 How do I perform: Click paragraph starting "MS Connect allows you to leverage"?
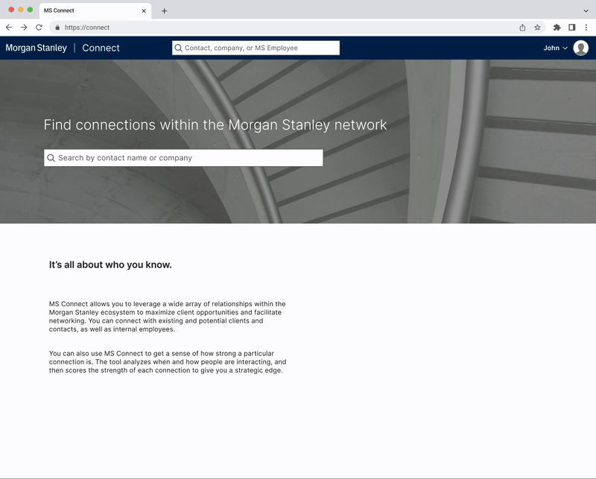coord(167,317)
